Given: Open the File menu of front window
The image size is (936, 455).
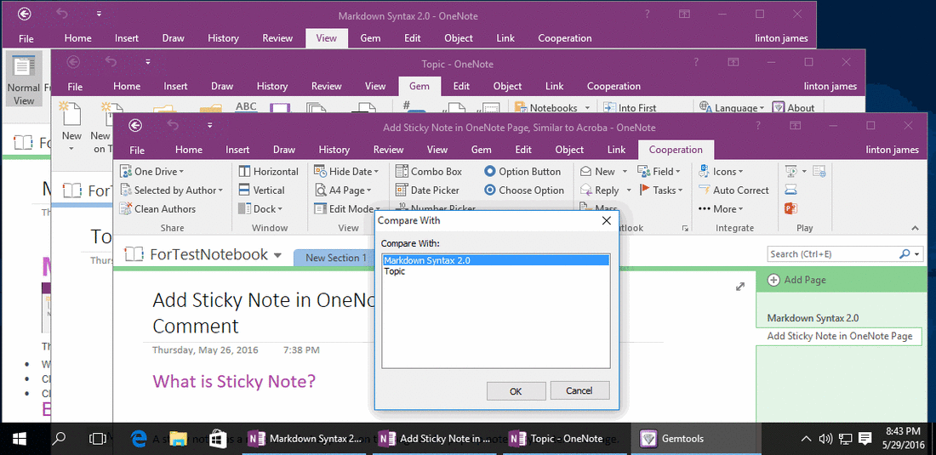Looking at the screenshot, I should [137, 150].
